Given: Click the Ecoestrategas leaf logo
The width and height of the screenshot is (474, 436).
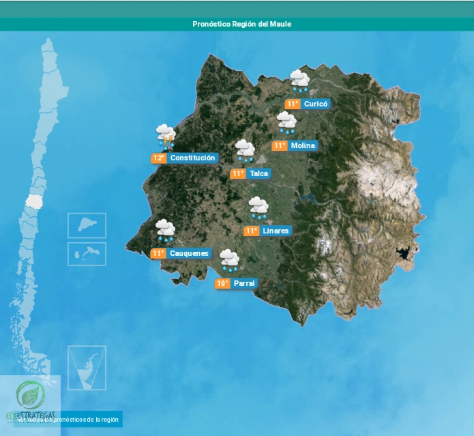Looking at the screenshot, I should point(30,396).
